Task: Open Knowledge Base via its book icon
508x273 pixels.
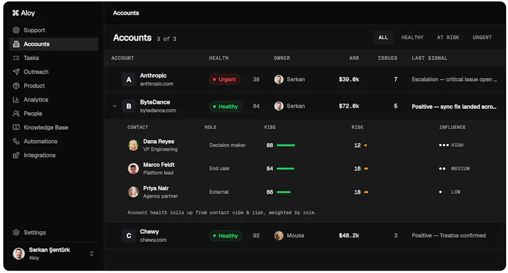Action: pos(16,127)
